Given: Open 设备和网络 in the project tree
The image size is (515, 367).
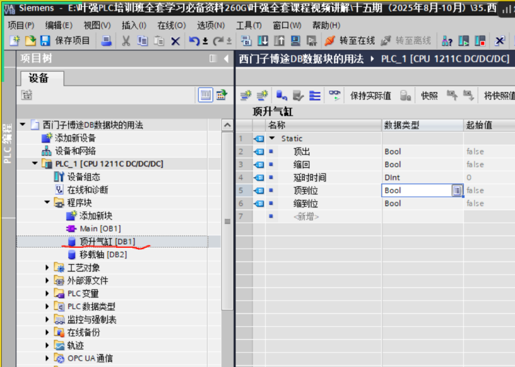Looking at the screenshot, I should [75, 151].
